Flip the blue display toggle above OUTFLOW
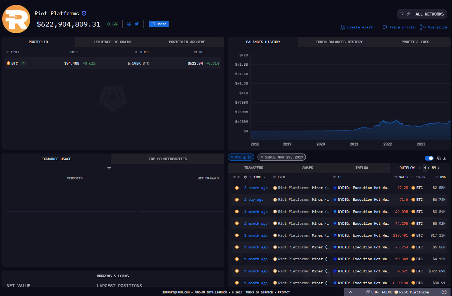 coord(429,158)
